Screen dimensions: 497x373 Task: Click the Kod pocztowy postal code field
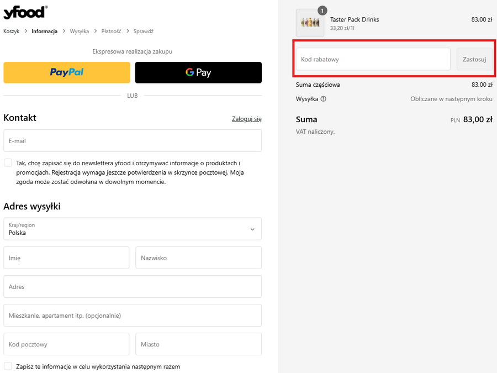point(66,344)
